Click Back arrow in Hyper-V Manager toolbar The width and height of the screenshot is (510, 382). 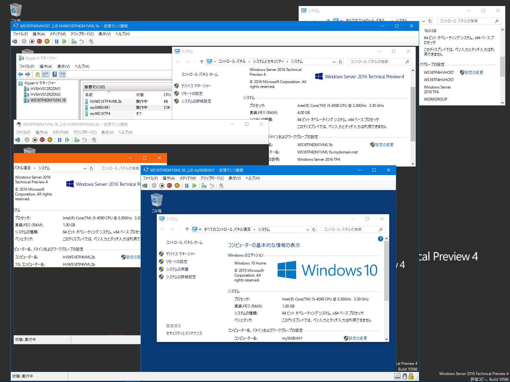click(x=20, y=74)
